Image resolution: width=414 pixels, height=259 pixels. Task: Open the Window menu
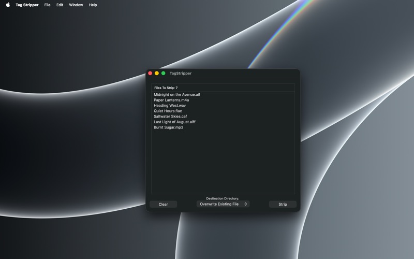click(76, 5)
